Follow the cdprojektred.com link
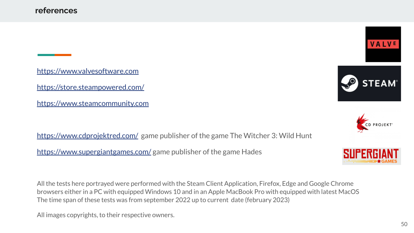Screen dimensions: 414x233 tap(88, 136)
